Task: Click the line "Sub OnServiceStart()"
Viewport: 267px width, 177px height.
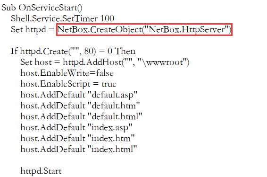Action: coord(42,8)
